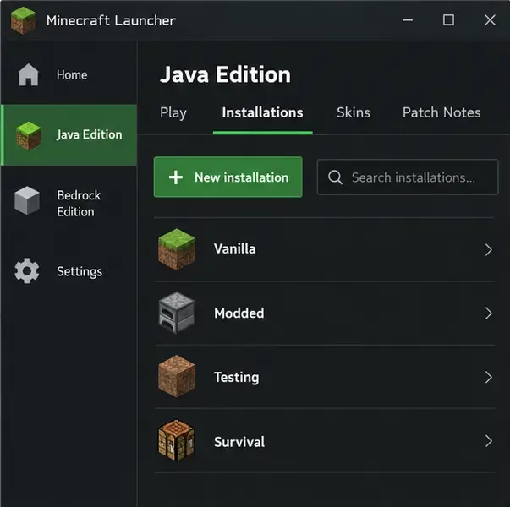The image size is (510, 507).
Task: Expand the Modded installation chevron
Action: (x=488, y=313)
